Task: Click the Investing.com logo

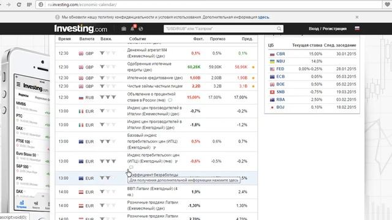Action: click(81, 29)
